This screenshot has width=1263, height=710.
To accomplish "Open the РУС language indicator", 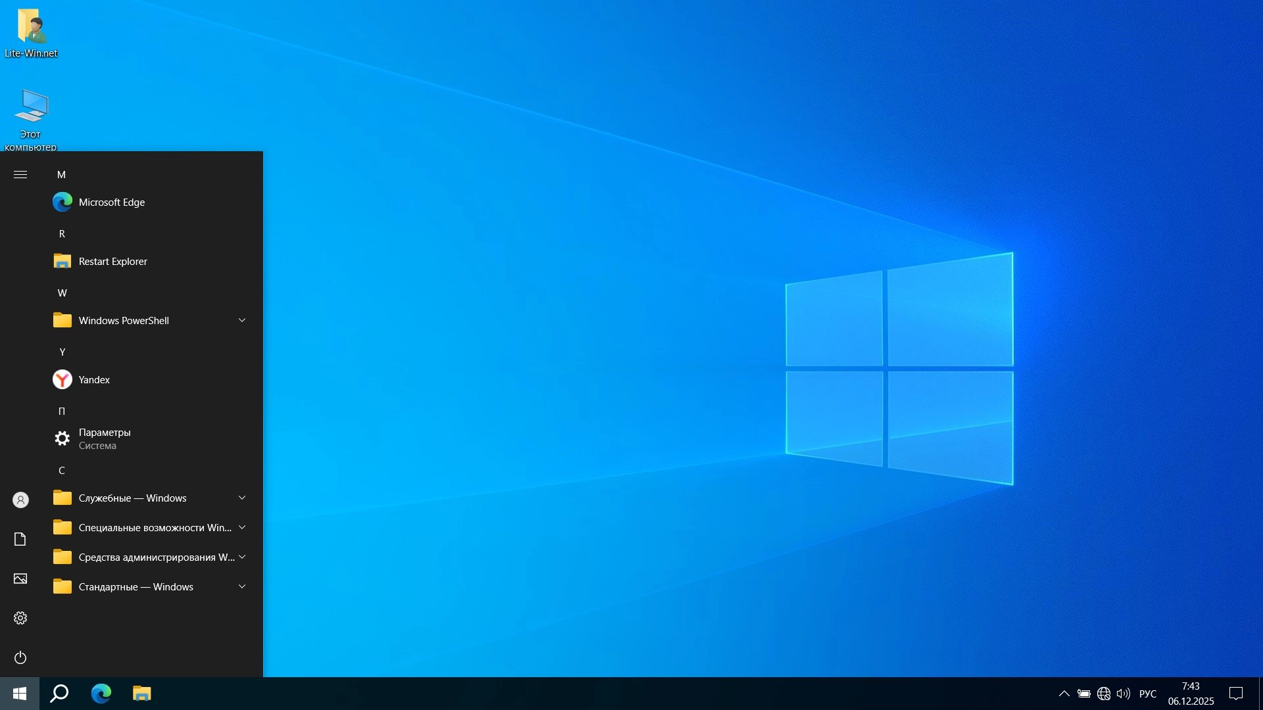I will point(1148,694).
